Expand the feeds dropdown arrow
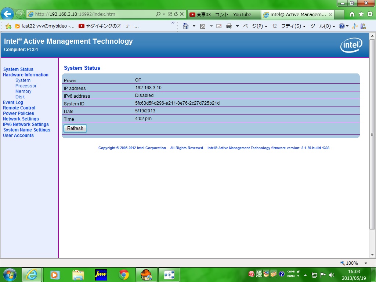This screenshot has height=282, width=376. pos(211,26)
